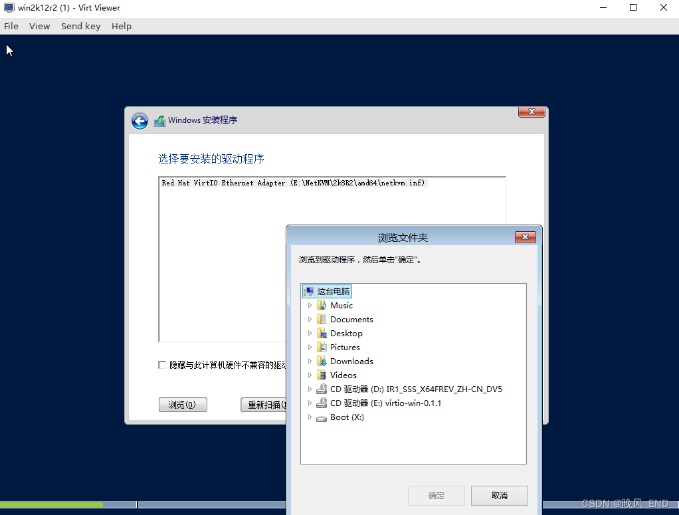Click the Videos folder icon

322,375
